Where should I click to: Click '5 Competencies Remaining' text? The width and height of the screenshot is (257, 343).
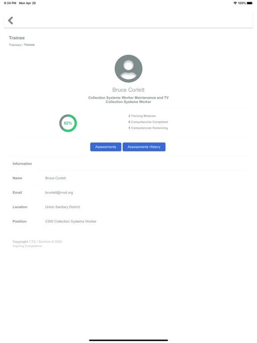(x=148, y=128)
